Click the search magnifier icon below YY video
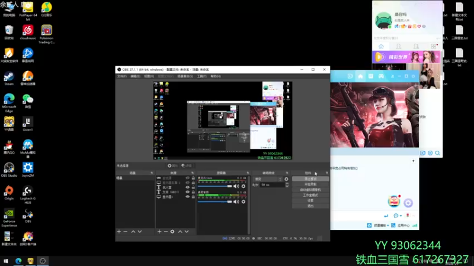474x266 pixels. tap(437, 153)
